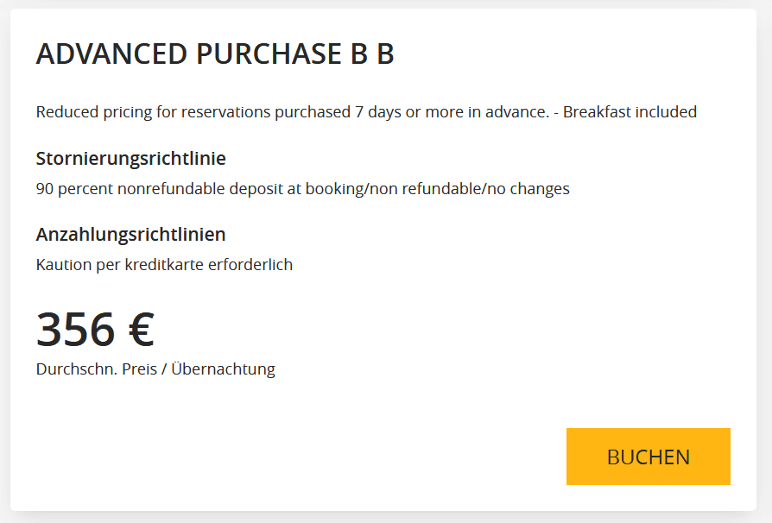
Task: Click the ADVANCED PURCHASE B B title
Action: pyautogui.click(x=215, y=54)
